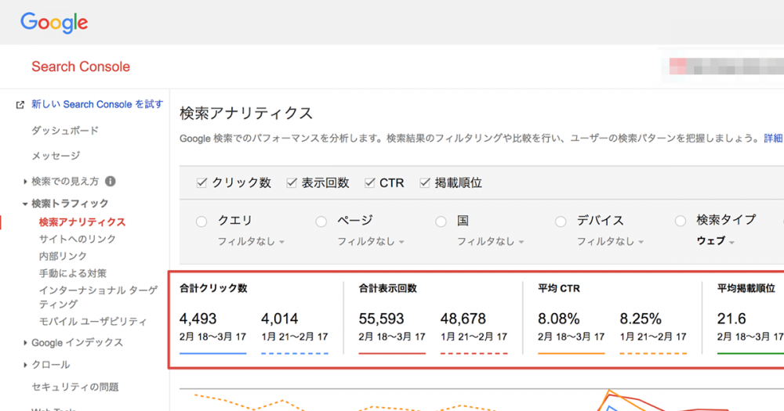
Task: Select the デバイス radio button
Action: [561, 222]
